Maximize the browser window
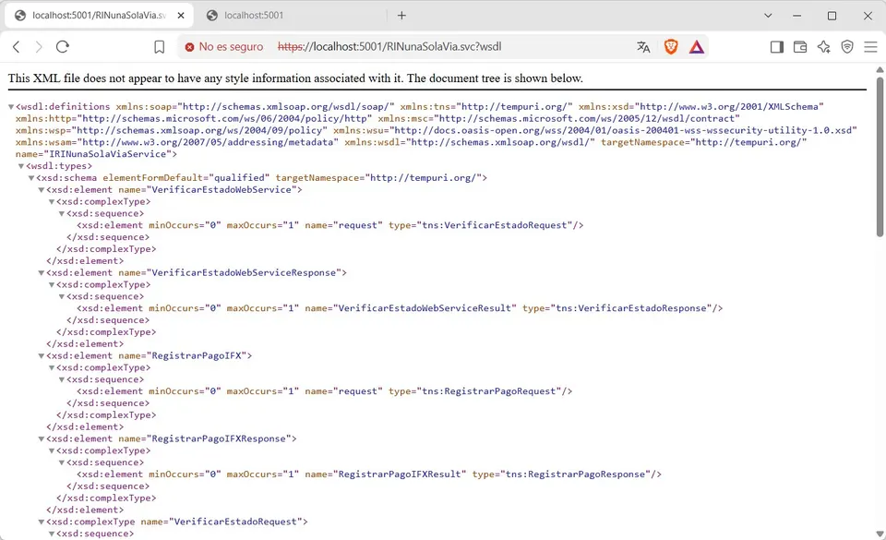The width and height of the screenshot is (886, 540). click(832, 16)
